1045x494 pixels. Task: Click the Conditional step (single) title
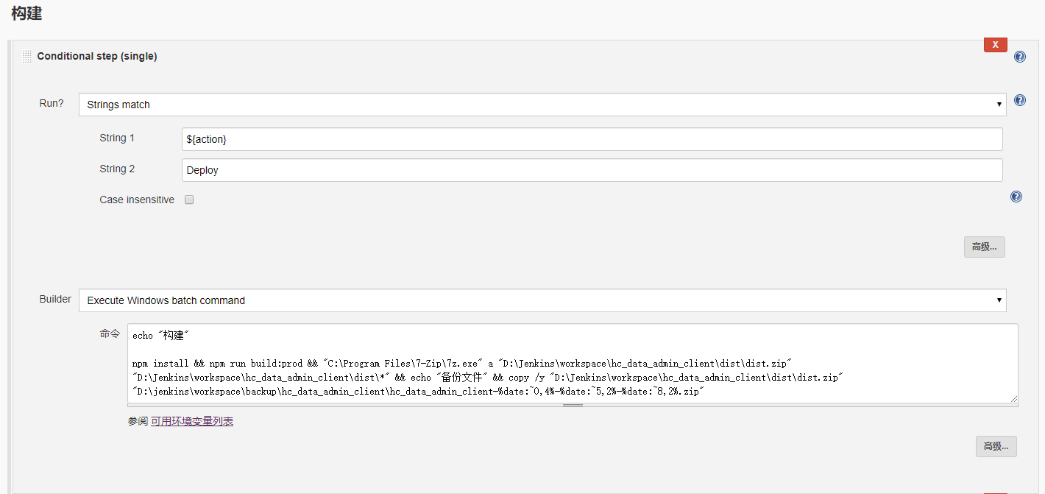(x=96, y=56)
